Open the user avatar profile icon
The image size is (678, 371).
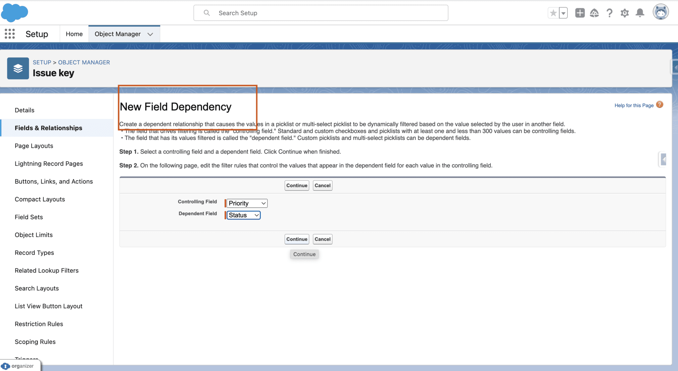(660, 12)
